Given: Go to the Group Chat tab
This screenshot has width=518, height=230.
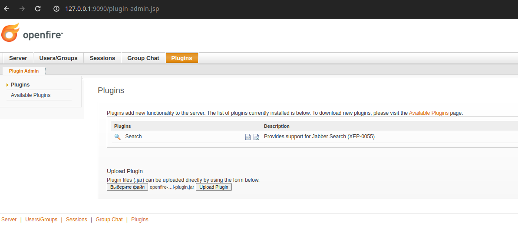Looking at the screenshot, I should click(x=143, y=58).
